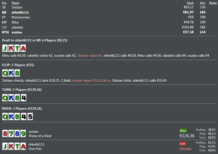218x154 pixels.
Task: Click the Jack card in shketik111's showdown hand
Action: [x=5, y=147]
